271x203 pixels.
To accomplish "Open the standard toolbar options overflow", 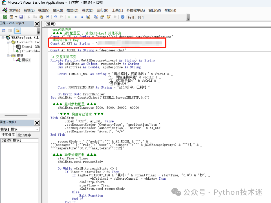I will pos(188,17).
